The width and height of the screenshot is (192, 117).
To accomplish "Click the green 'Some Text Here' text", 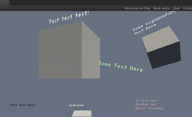I will tap(121, 67).
